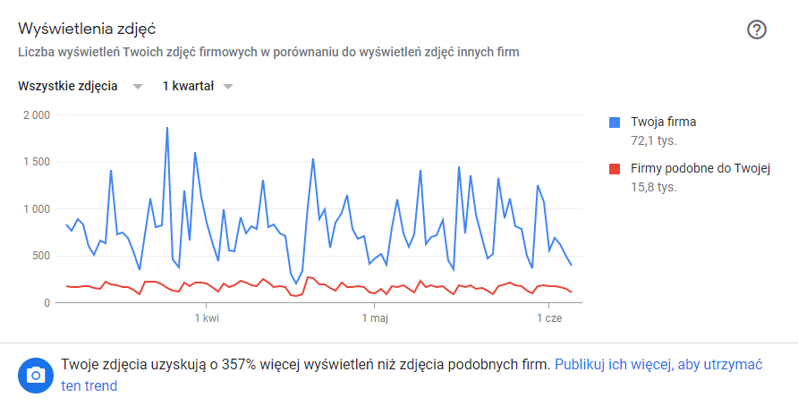
Task: Open the '1 kwartał' period dropdown
Action: tap(188, 87)
